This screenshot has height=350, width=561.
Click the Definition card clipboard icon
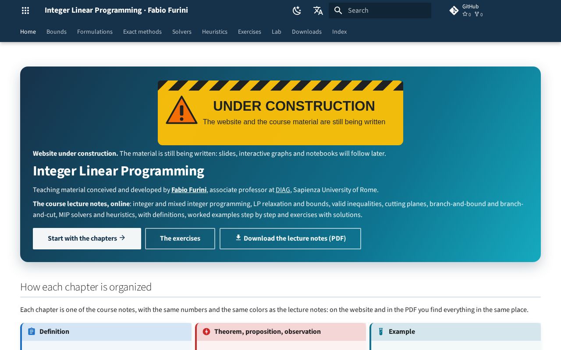click(x=32, y=332)
